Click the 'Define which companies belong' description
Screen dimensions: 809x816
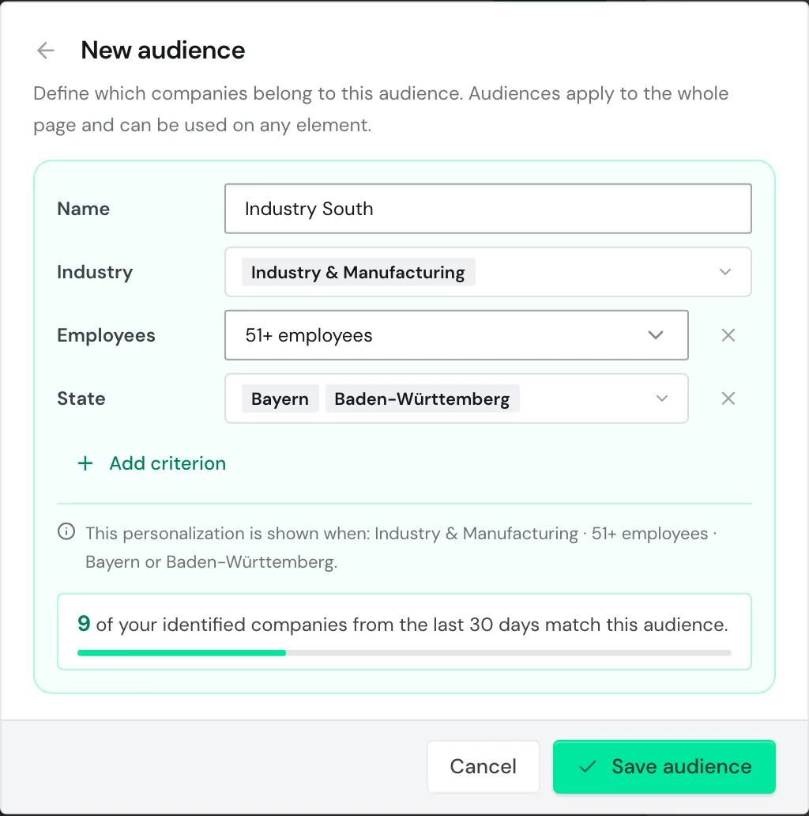click(381, 109)
